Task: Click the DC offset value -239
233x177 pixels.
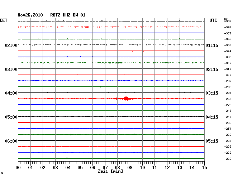Action: [x=228, y=141]
